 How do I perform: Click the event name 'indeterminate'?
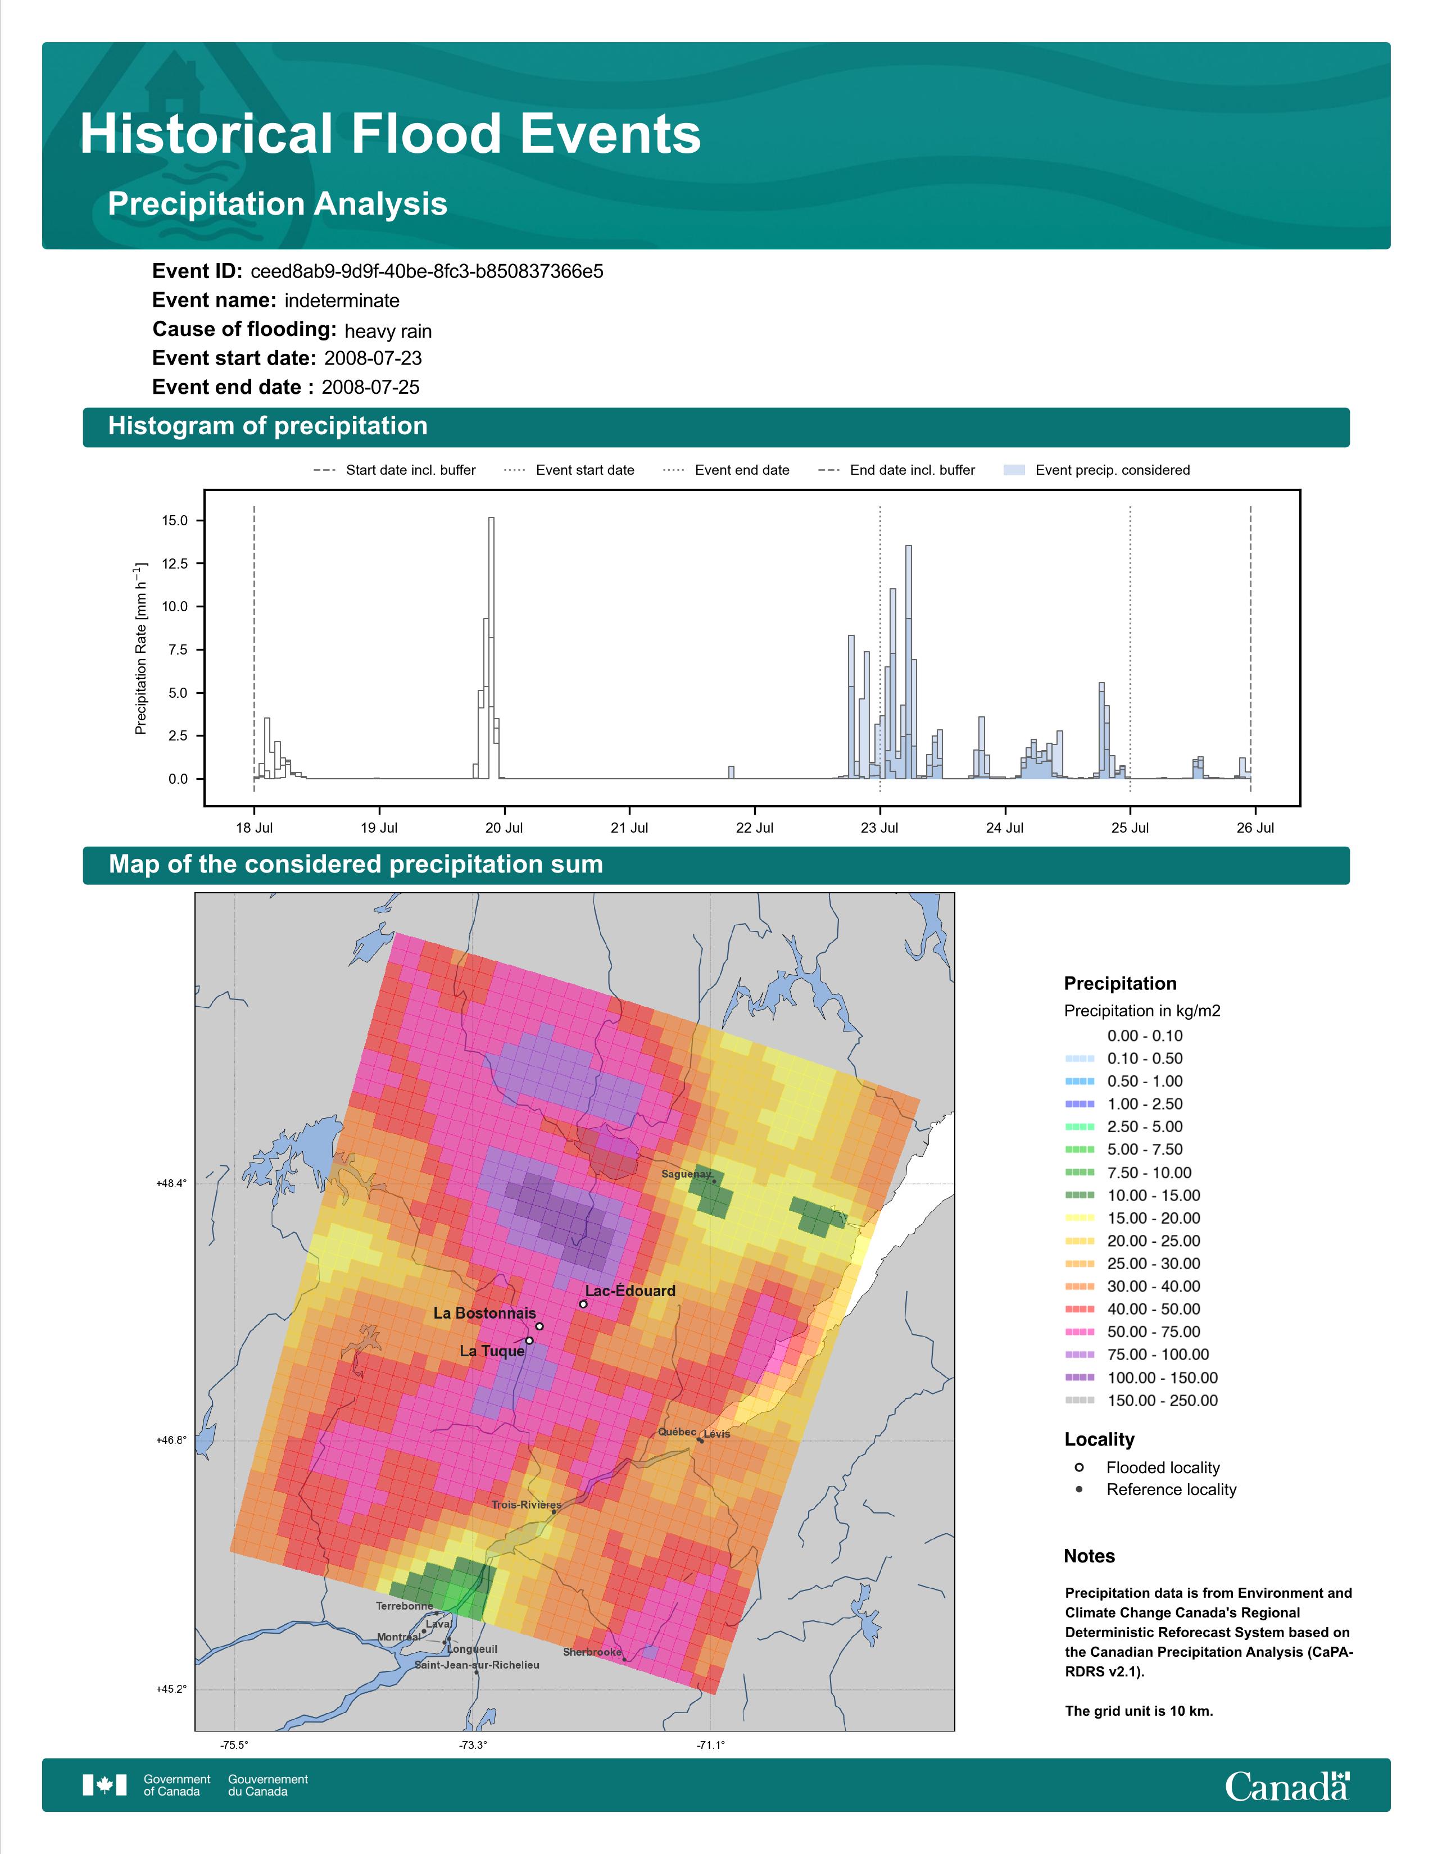point(342,301)
